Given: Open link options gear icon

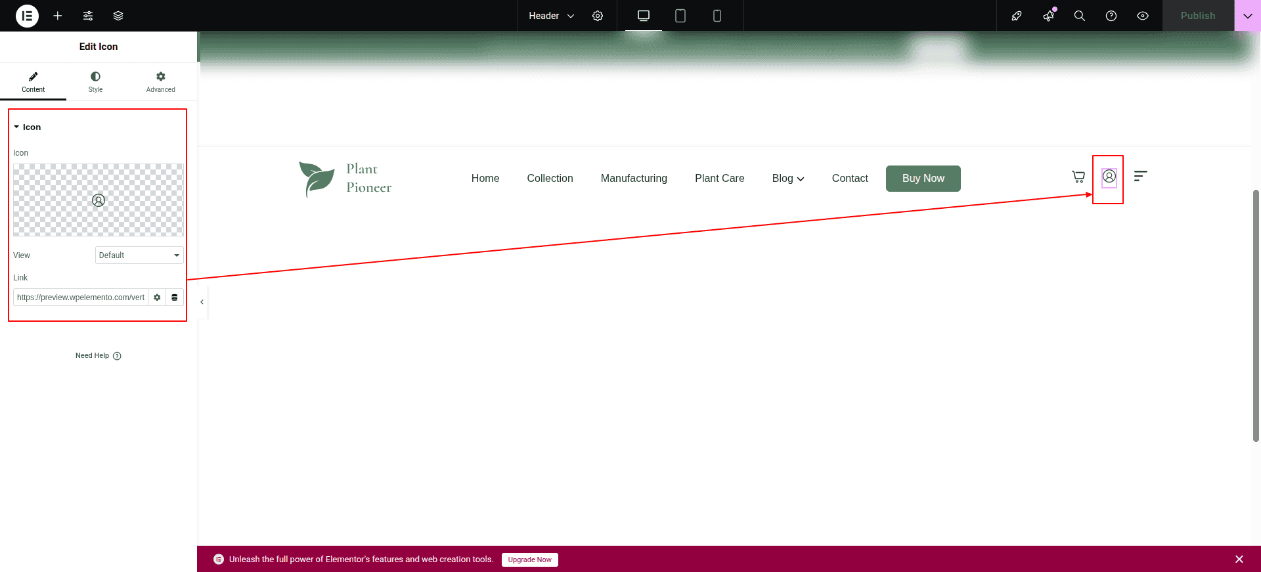Looking at the screenshot, I should (x=157, y=297).
